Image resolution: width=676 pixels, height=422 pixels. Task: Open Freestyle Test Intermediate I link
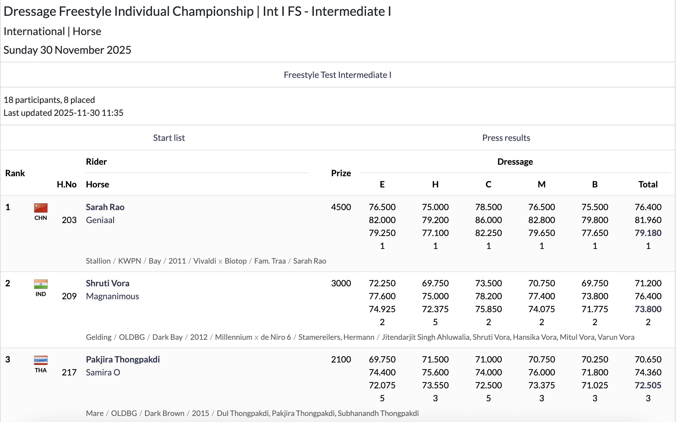coord(337,75)
